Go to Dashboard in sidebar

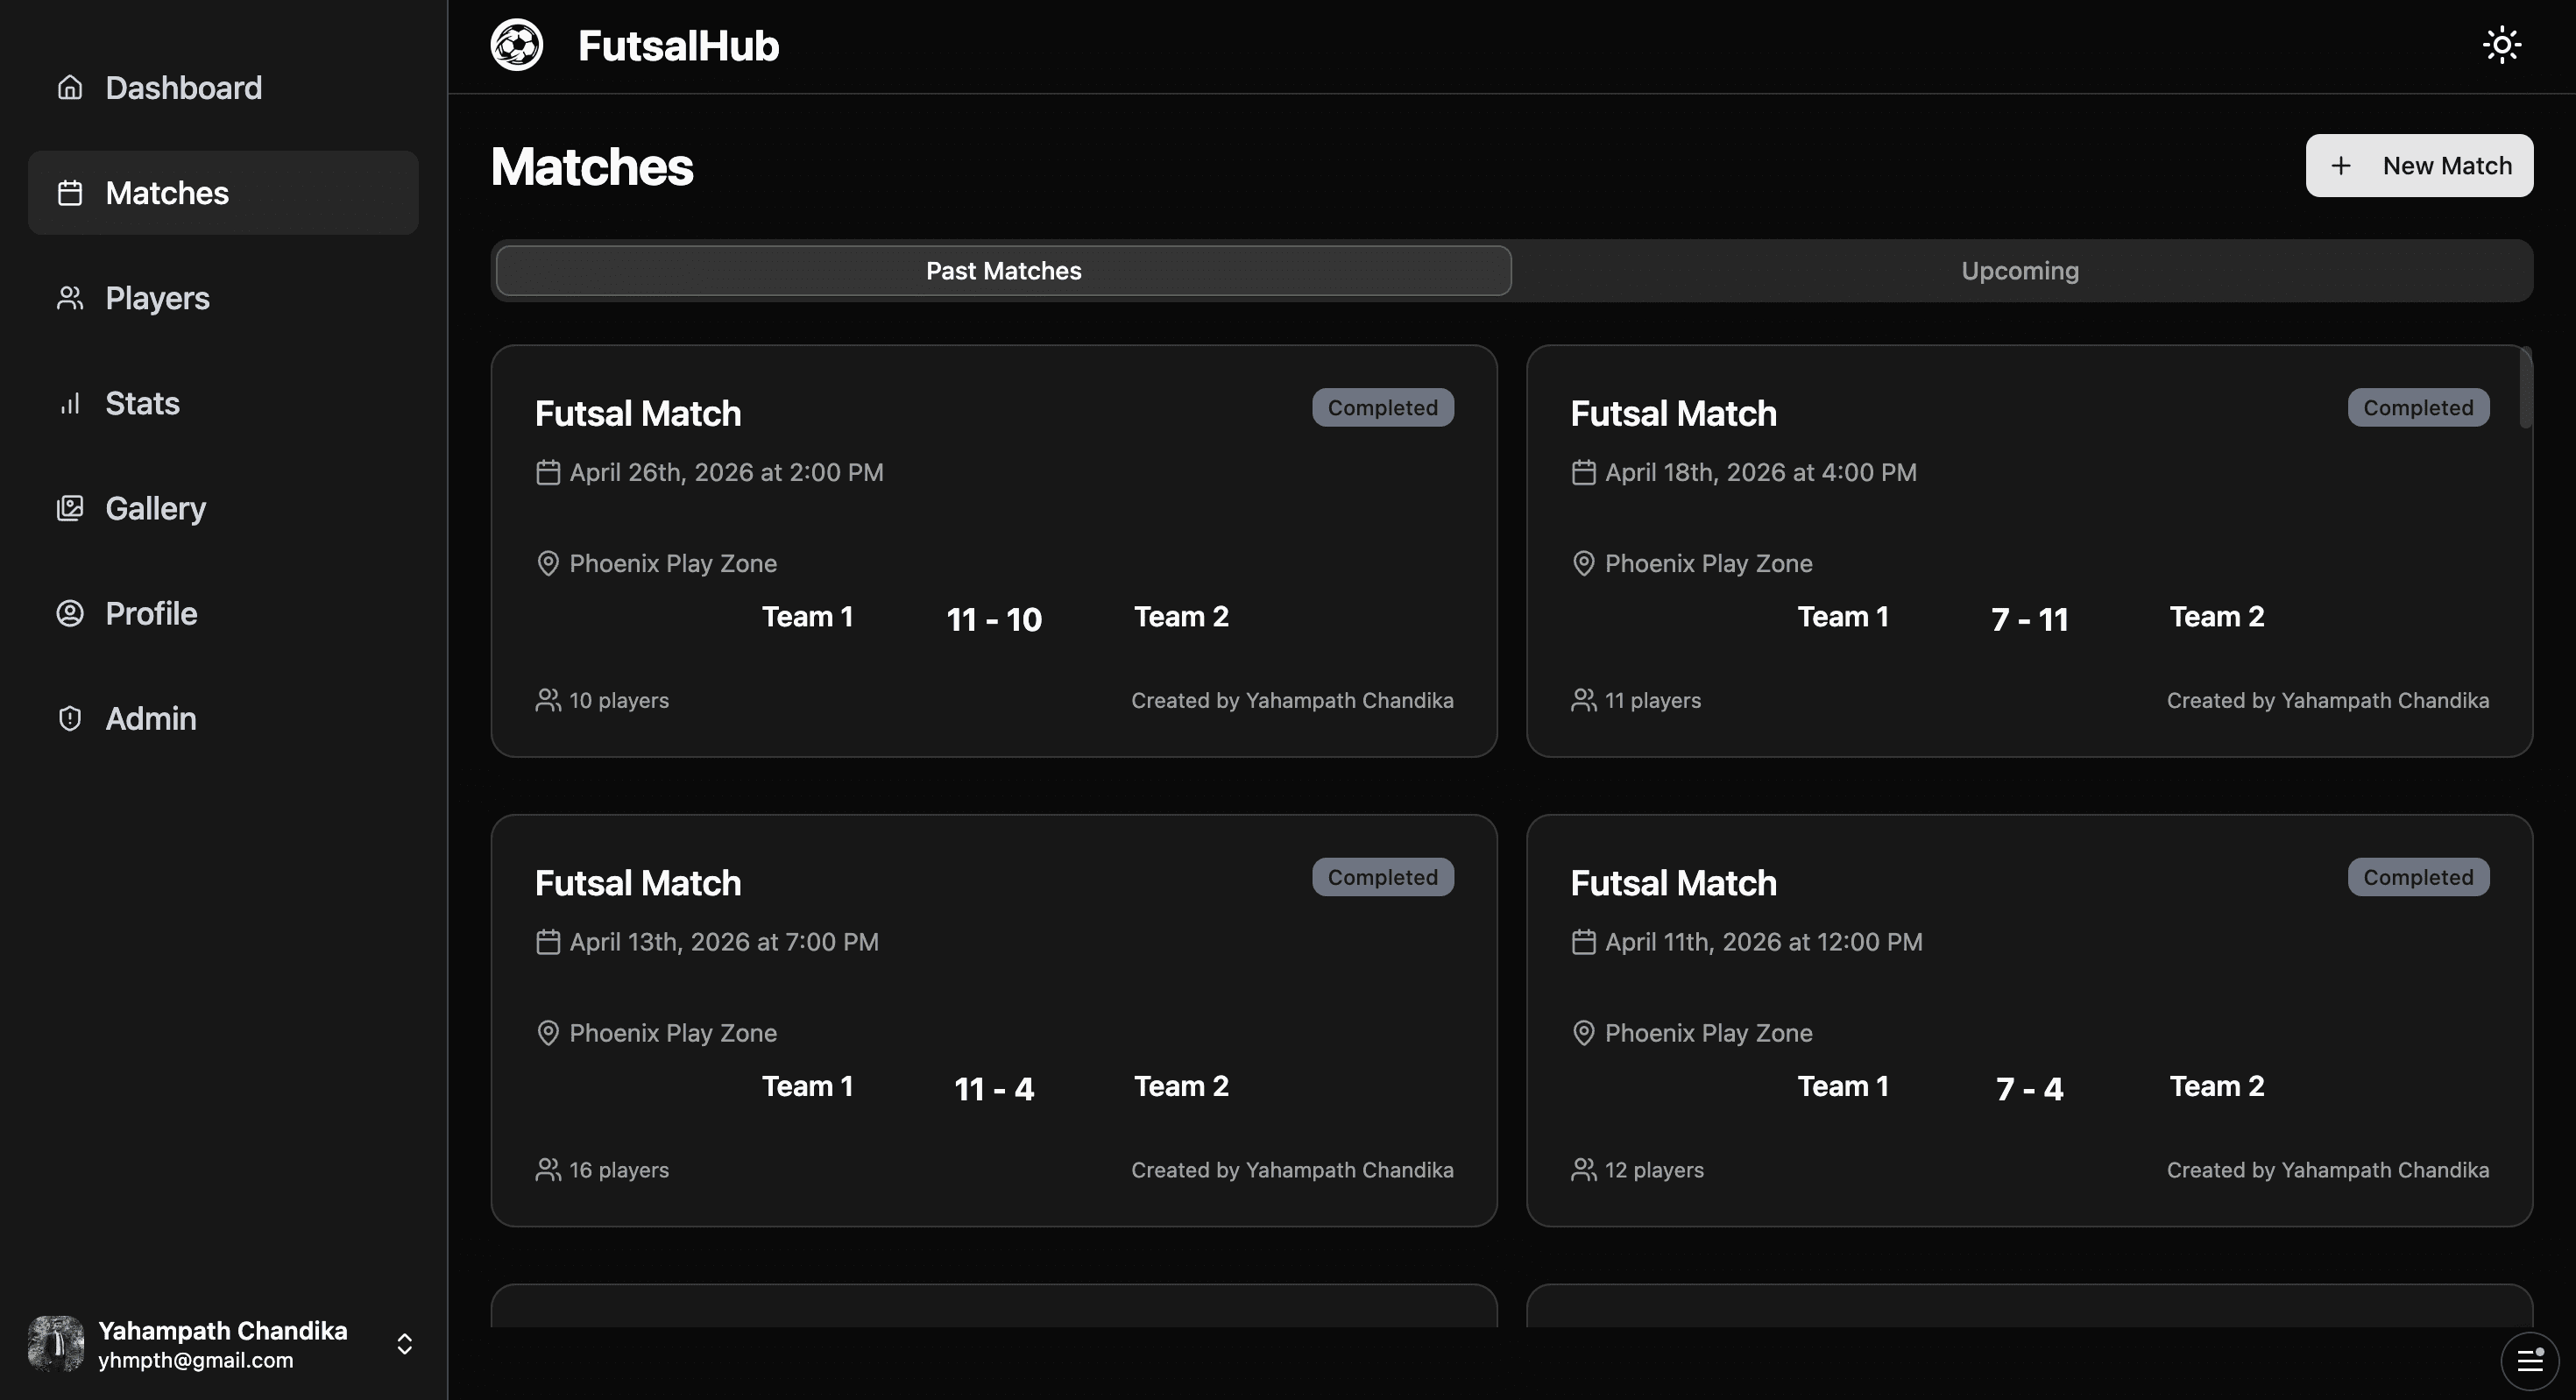(x=223, y=88)
